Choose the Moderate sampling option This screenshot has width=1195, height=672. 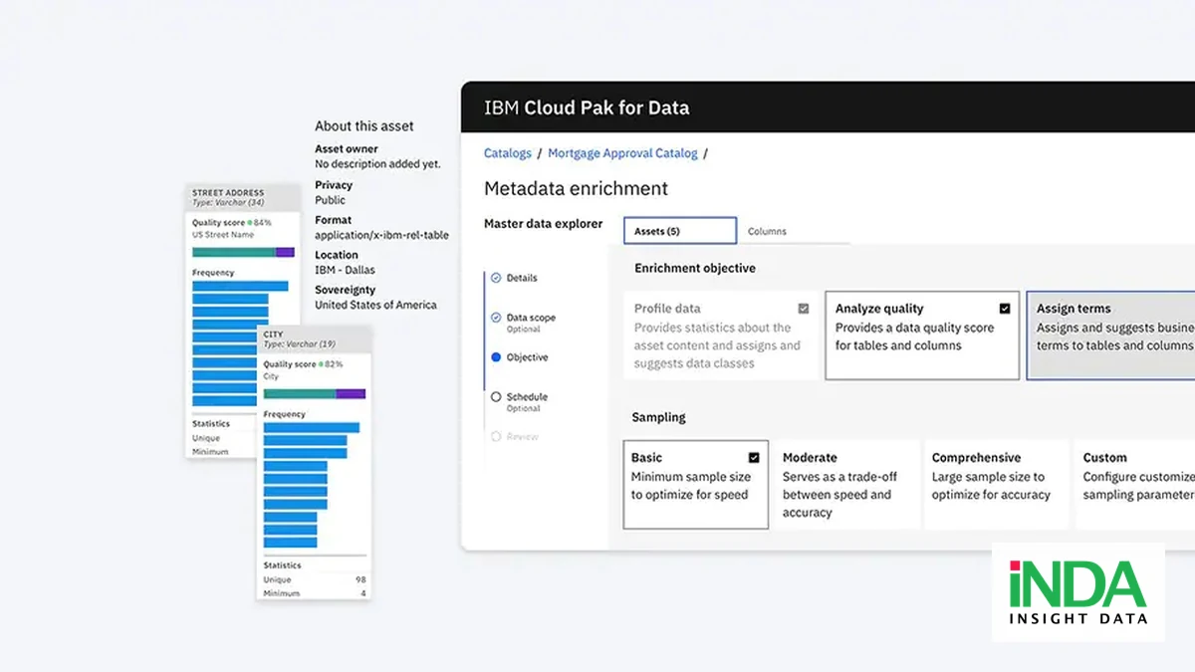tap(846, 485)
